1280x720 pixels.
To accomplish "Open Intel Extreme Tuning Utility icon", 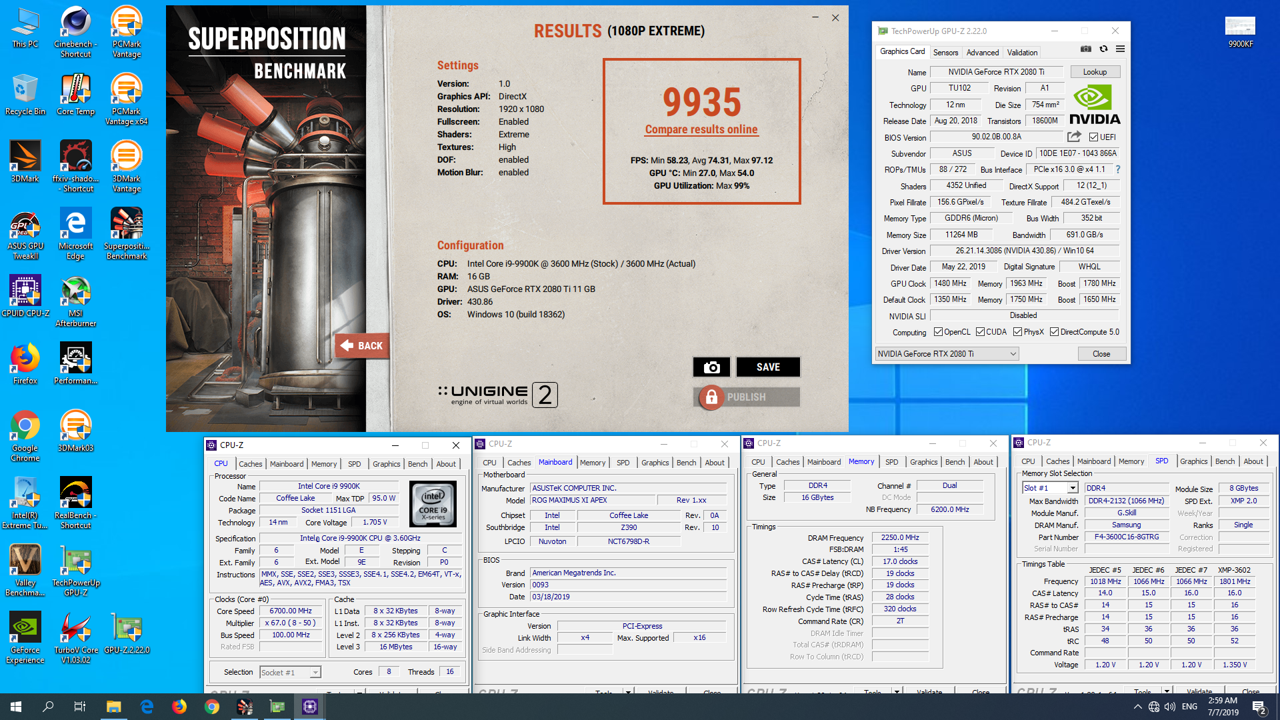I will (x=25, y=503).
